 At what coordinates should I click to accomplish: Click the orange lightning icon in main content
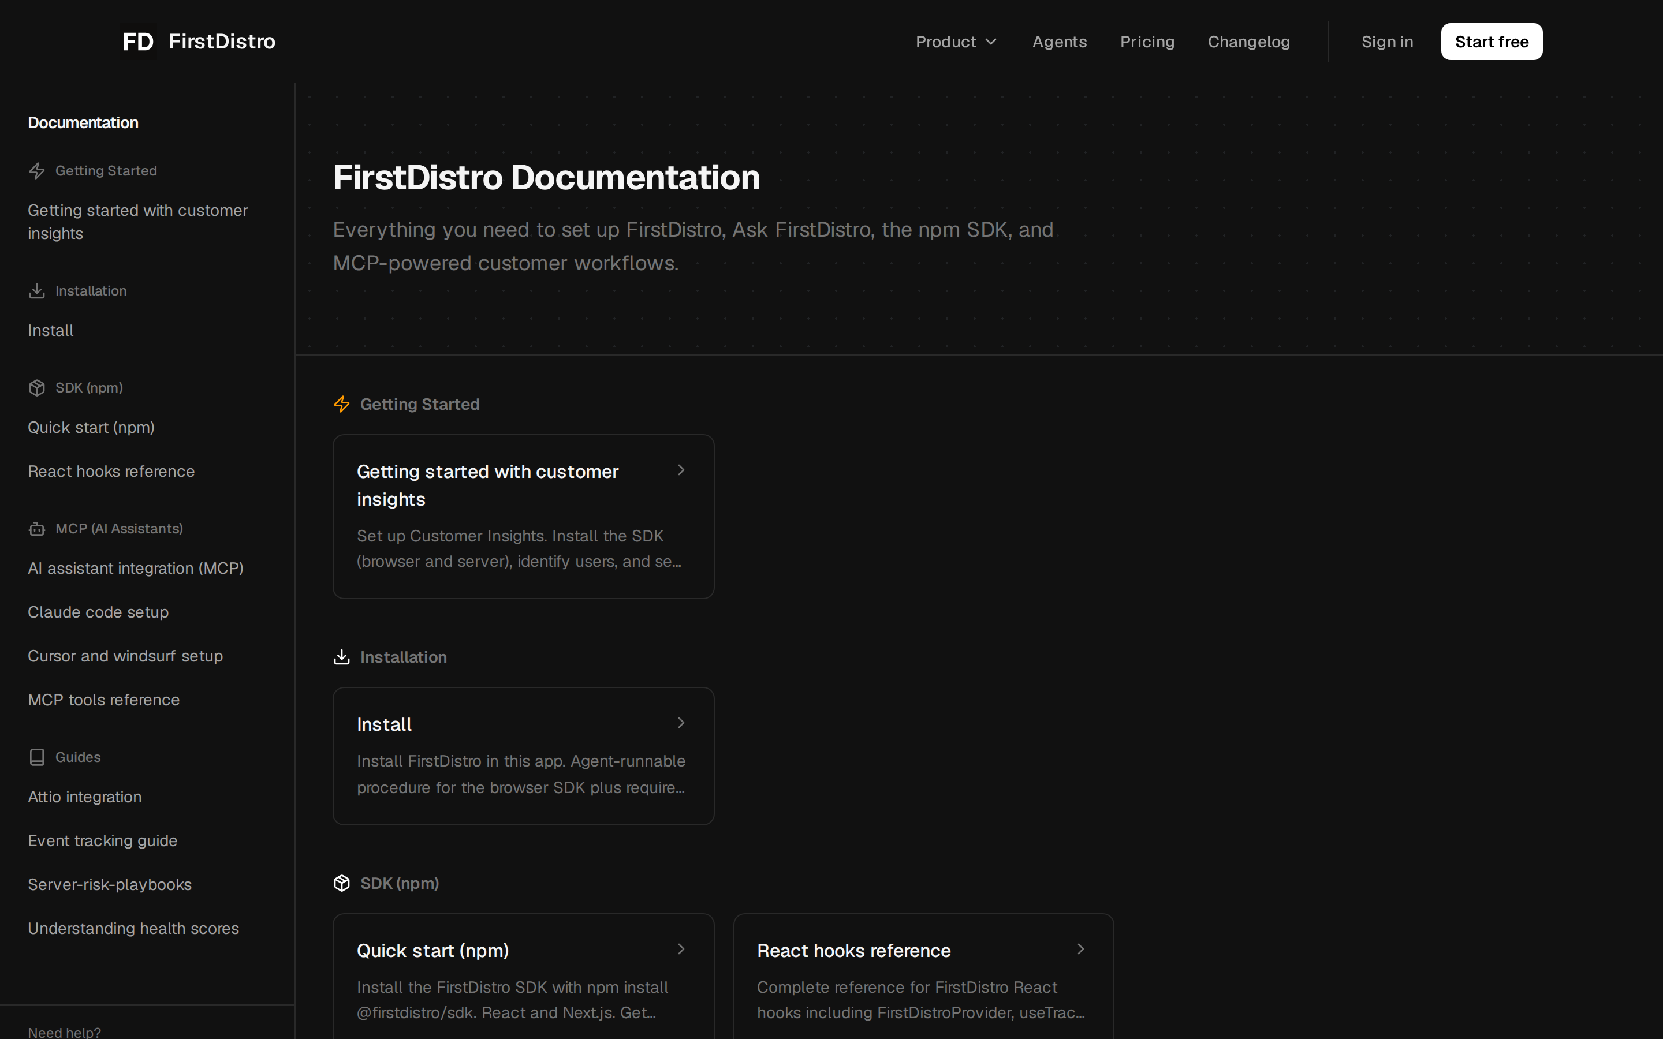click(x=341, y=404)
